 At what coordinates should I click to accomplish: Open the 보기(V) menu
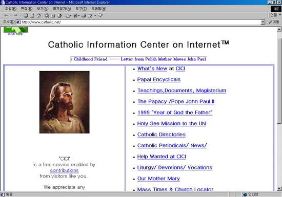click(x=43, y=9)
